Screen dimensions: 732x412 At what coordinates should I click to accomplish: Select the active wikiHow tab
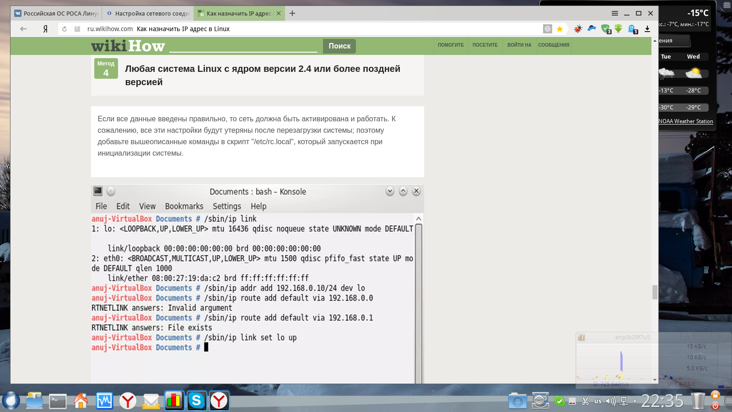click(239, 13)
